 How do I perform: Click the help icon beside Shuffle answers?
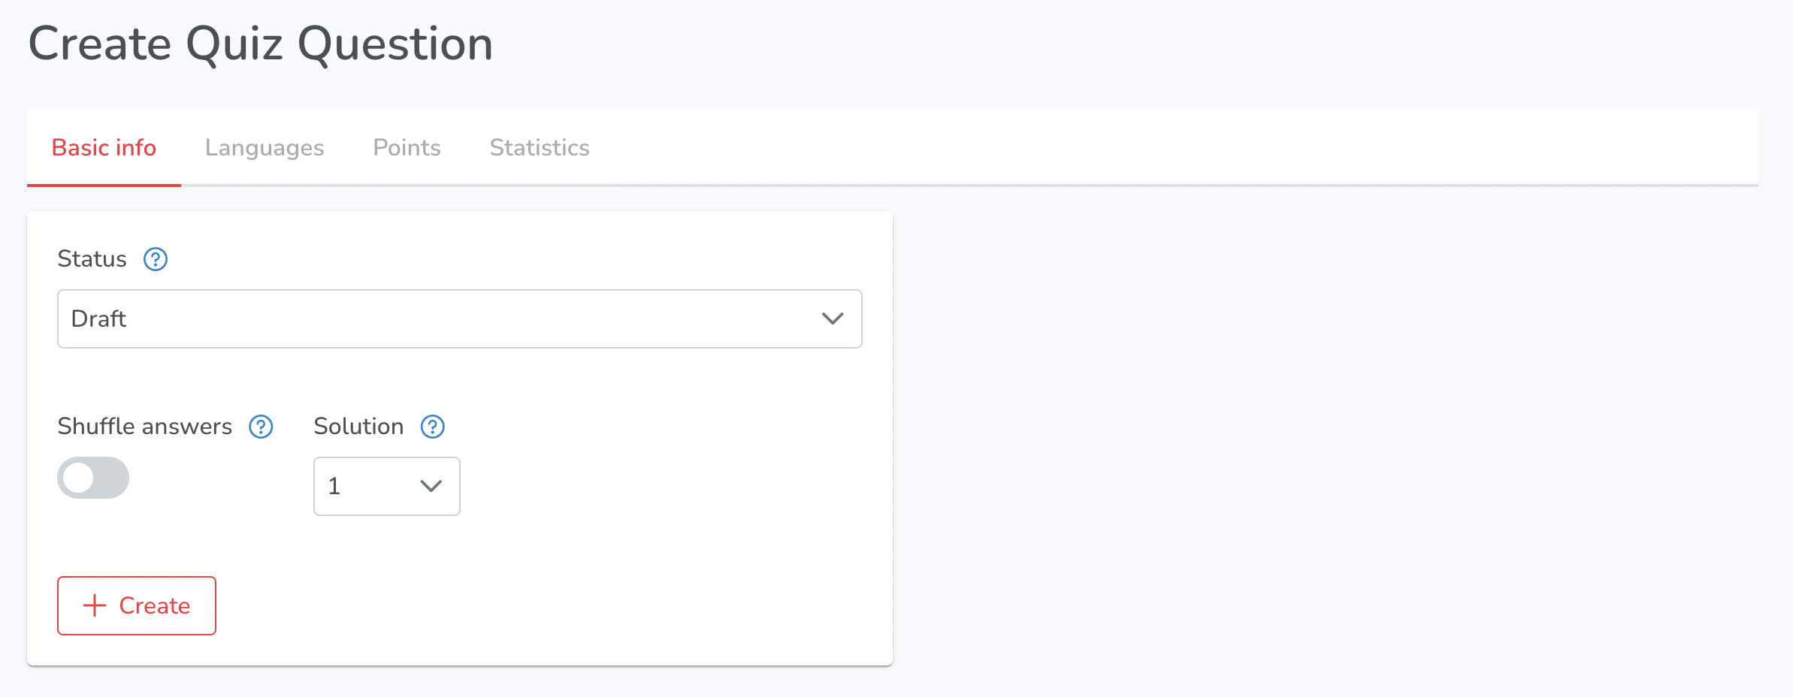click(x=261, y=427)
